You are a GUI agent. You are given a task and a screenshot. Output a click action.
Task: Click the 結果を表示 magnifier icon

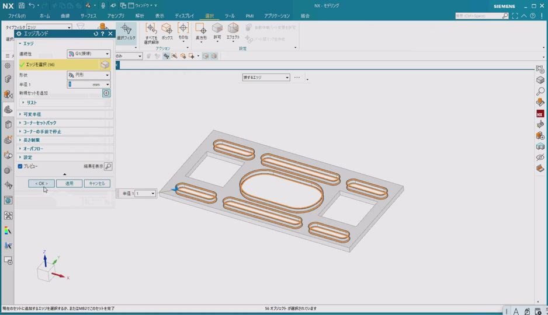coord(108,166)
